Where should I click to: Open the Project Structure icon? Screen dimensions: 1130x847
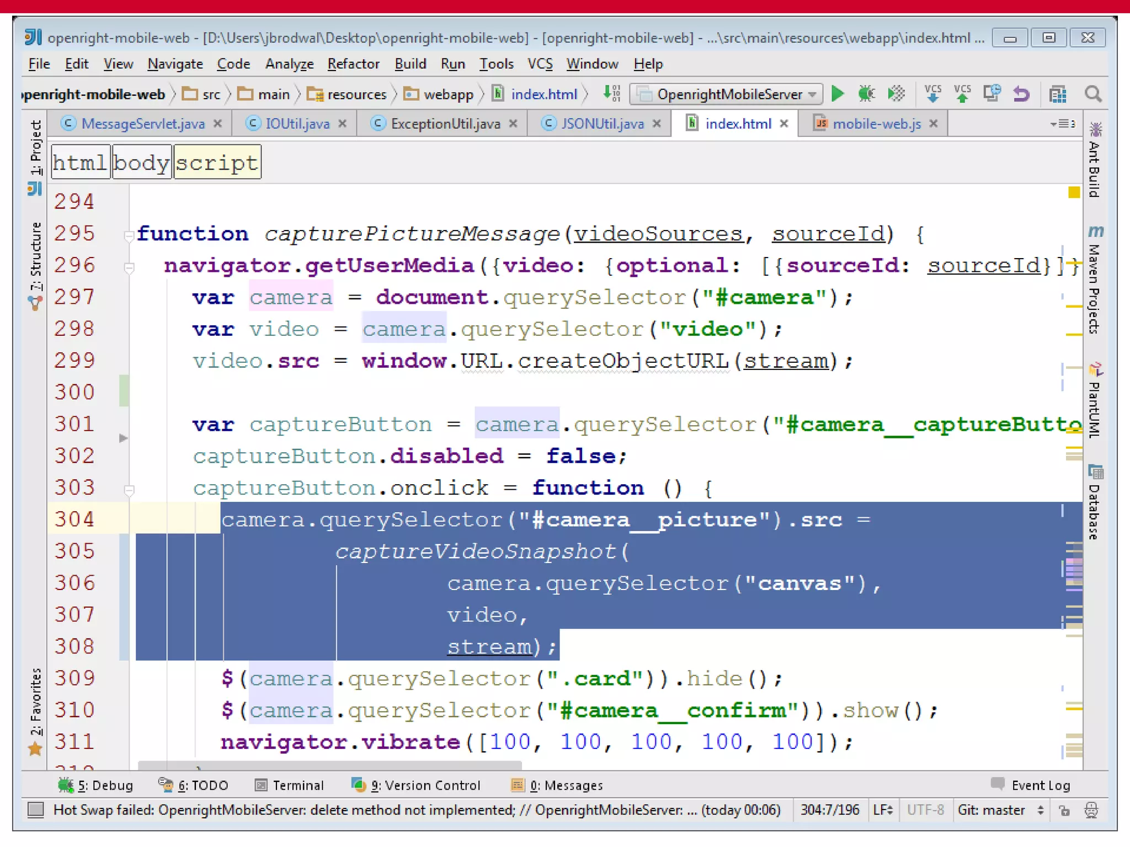point(1058,94)
